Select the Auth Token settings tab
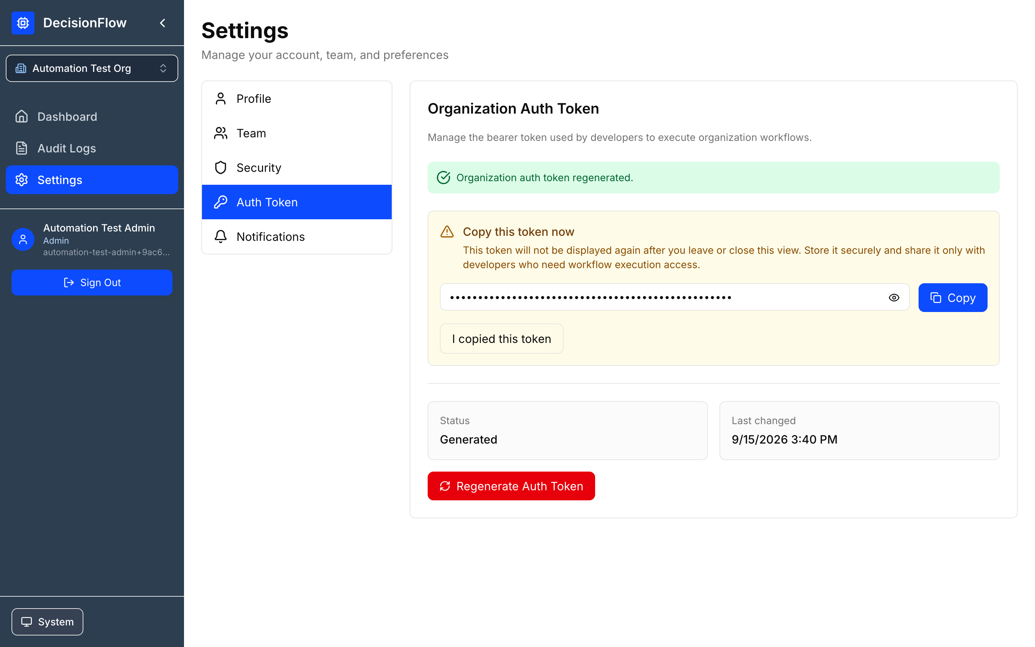This screenshot has width=1035, height=647. pyautogui.click(x=297, y=202)
